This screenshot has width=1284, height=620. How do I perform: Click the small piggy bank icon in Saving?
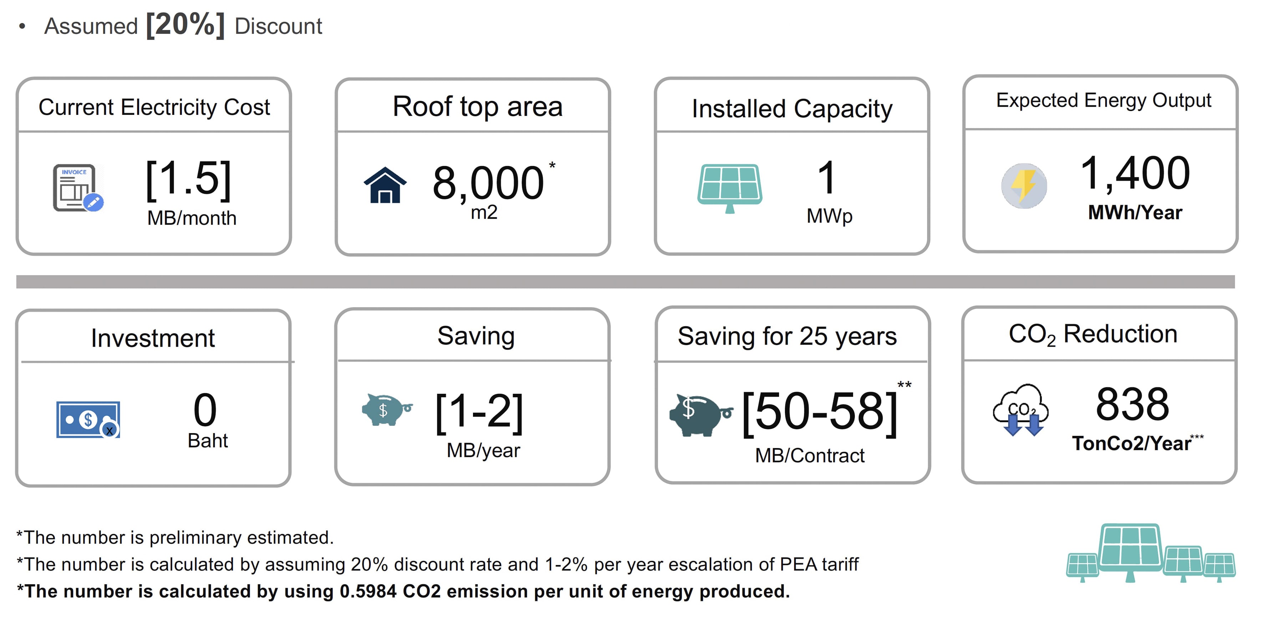point(387,410)
